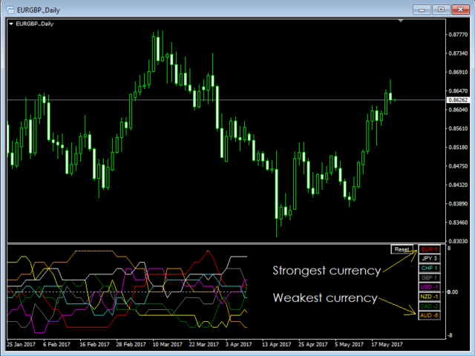
Task: Click the Reset button in indicator panel
Action: tap(402, 249)
